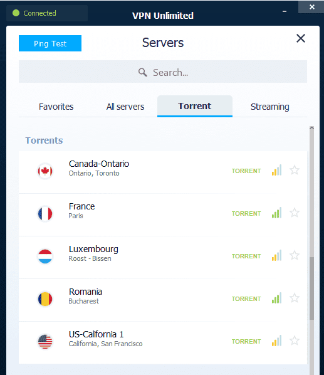Select the France server name
This screenshot has height=375, width=324.
click(x=81, y=206)
